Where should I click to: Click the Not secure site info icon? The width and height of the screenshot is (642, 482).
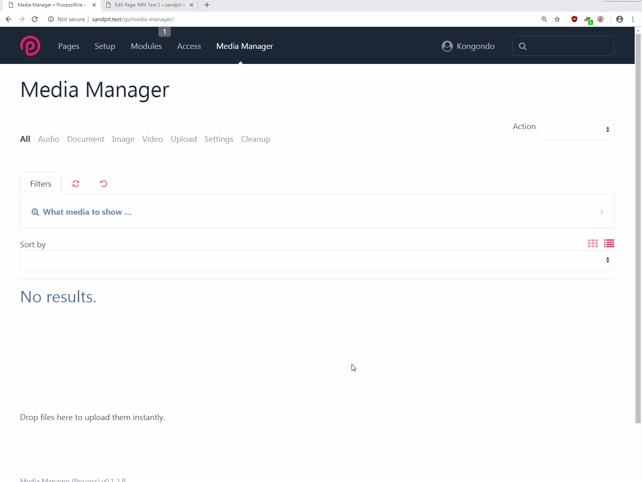tap(51, 19)
